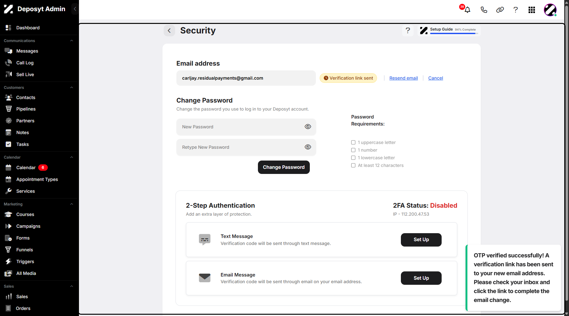Click Cancel link for email change
This screenshot has height=316, width=569.
click(x=436, y=78)
